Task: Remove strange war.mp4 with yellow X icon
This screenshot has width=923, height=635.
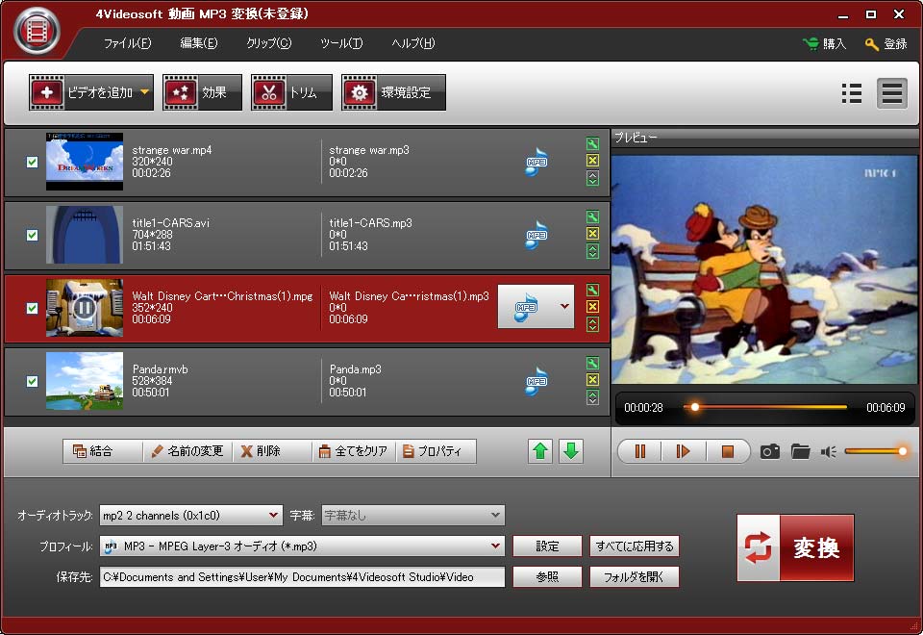Action: click(592, 162)
